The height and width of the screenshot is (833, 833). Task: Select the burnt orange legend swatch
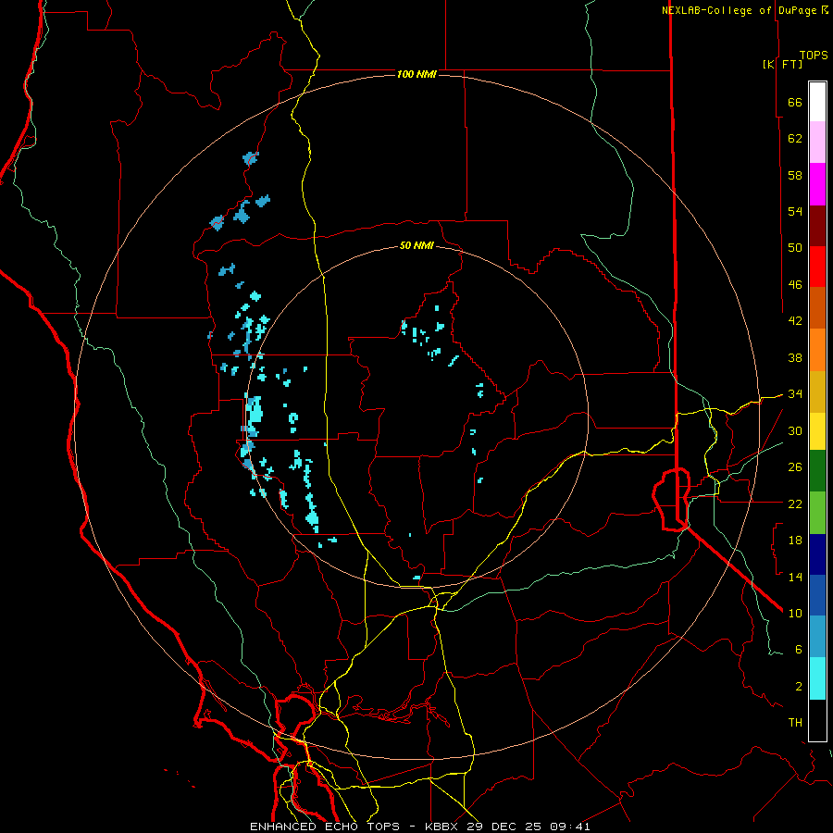pos(817,307)
